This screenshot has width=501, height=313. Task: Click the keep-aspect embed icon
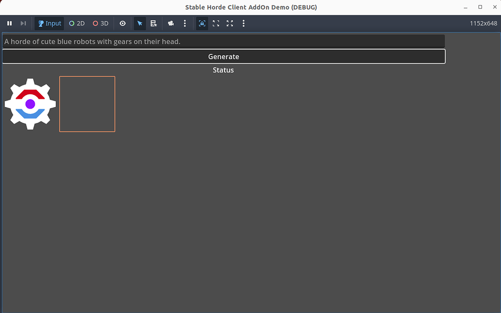[202, 23]
